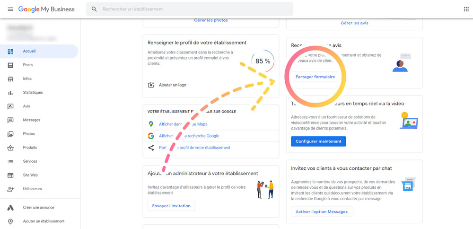Click the Photos sidebar icon
The height and width of the screenshot is (229, 473).
10,134
